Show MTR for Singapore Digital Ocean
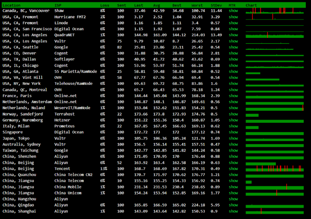This screenshot has width=311, height=219. point(233,132)
